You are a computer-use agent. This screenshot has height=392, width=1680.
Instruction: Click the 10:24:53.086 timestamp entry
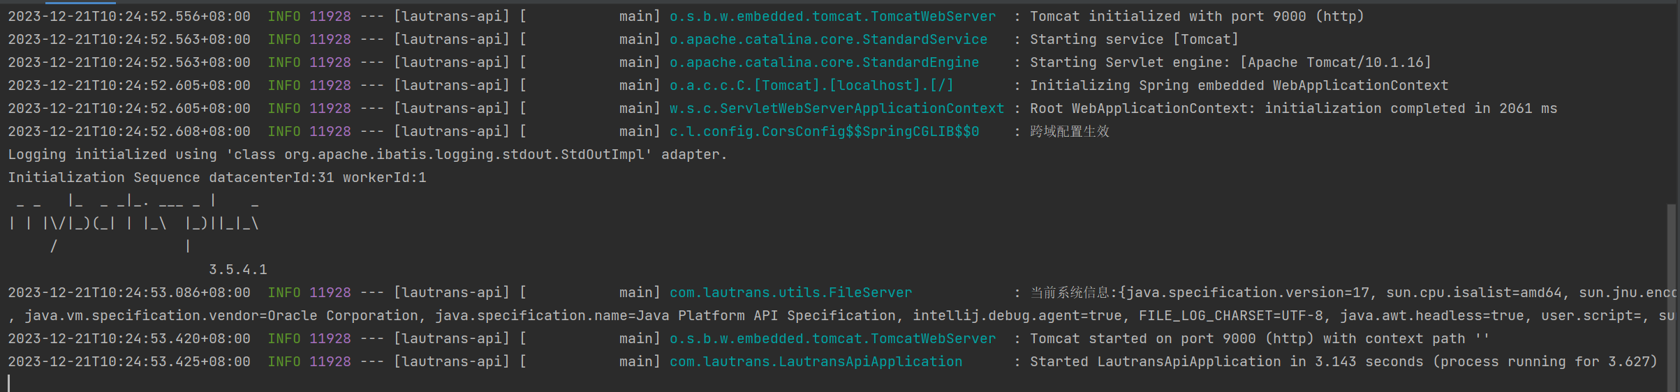tap(129, 292)
